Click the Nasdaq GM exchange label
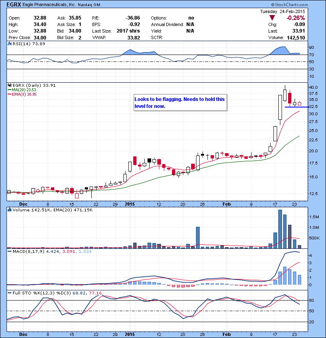326x338 pixels. [x=89, y=5]
